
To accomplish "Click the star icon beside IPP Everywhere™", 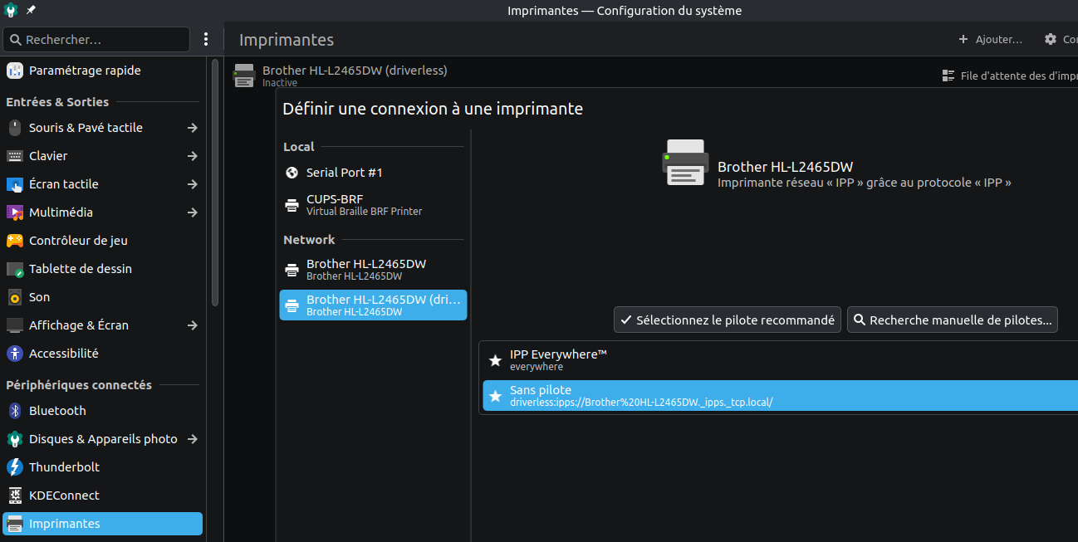I will [x=496, y=360].
